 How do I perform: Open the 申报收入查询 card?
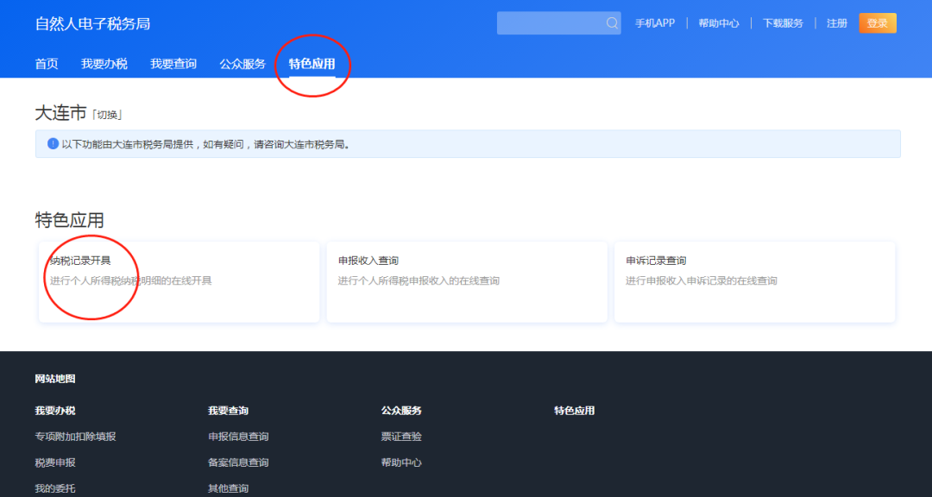click(x=467, y=281)
